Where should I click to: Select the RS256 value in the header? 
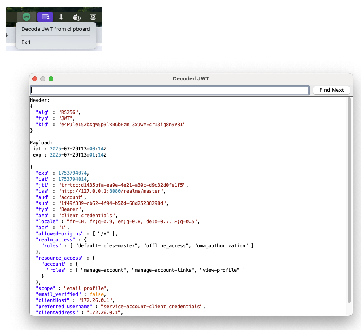tap(68, 112)
